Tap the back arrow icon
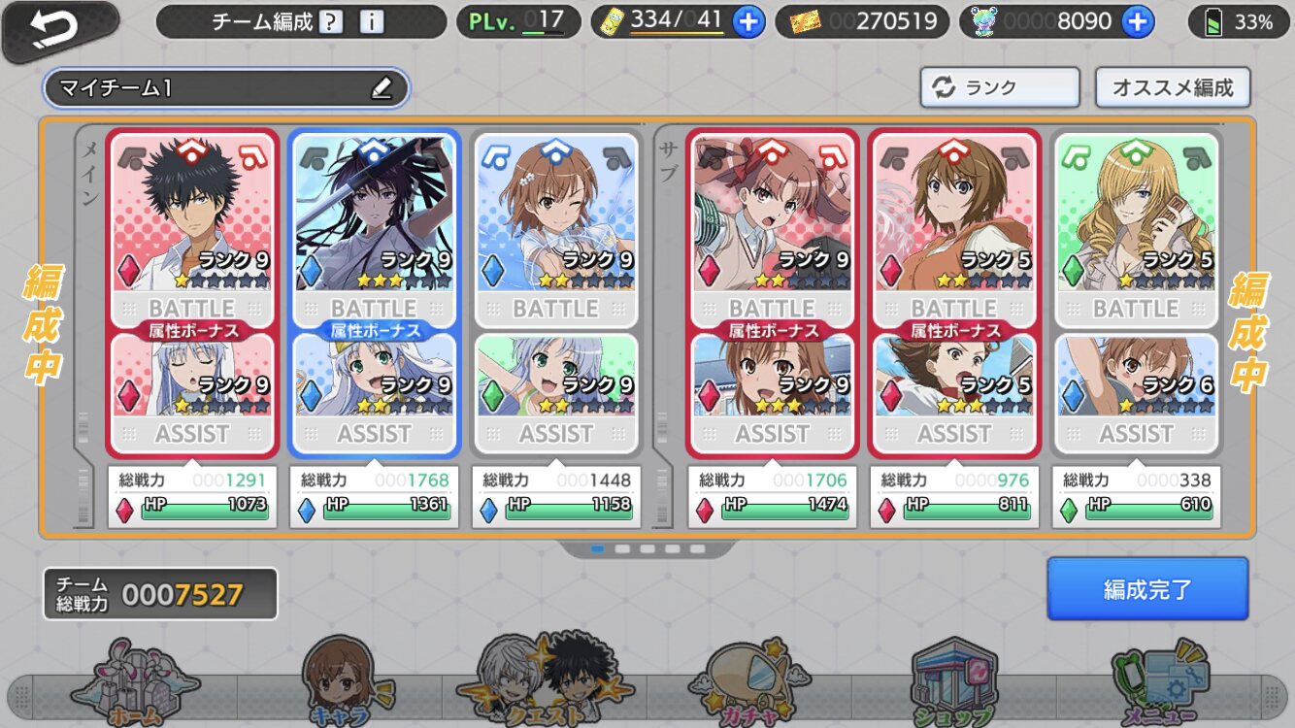1295x728 pixels. [x=56, y=29]
